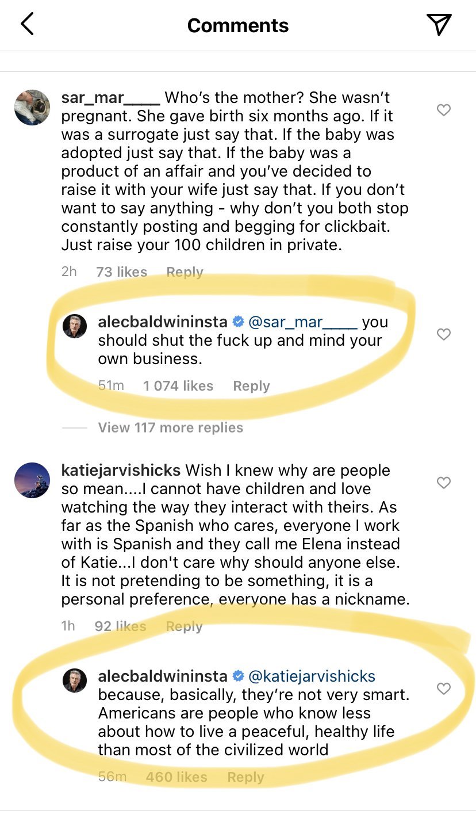The width and height of the screenshot is (476, 818).
Task: Tap the back arrow icon
Action: [x=27, y=24]
